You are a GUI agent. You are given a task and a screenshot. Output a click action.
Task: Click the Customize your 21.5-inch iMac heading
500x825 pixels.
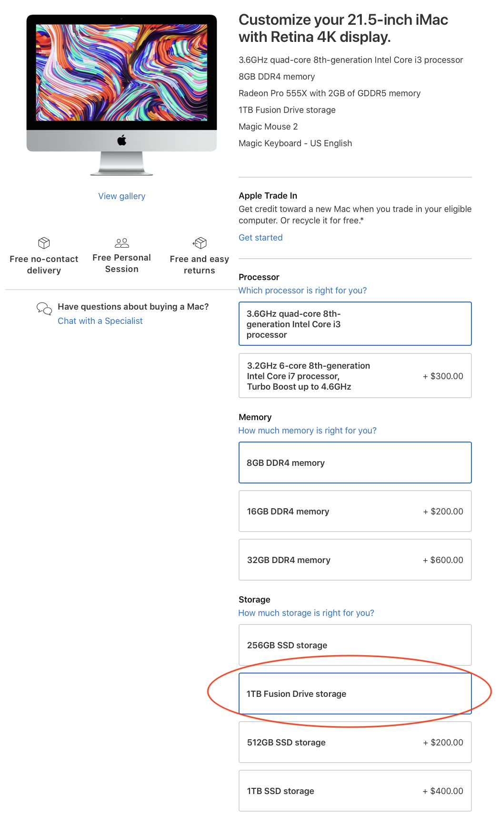pos(343,28)
